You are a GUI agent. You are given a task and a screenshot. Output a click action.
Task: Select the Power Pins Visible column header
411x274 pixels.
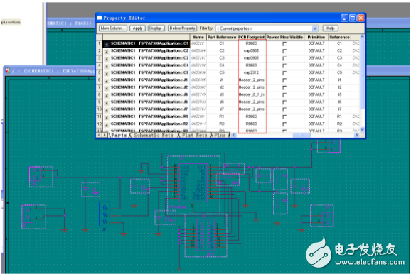284,37
